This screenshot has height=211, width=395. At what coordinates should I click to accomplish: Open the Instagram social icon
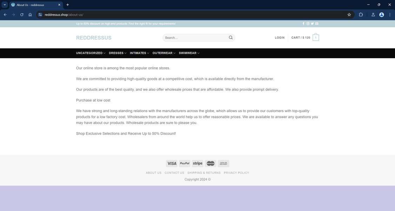308,23
